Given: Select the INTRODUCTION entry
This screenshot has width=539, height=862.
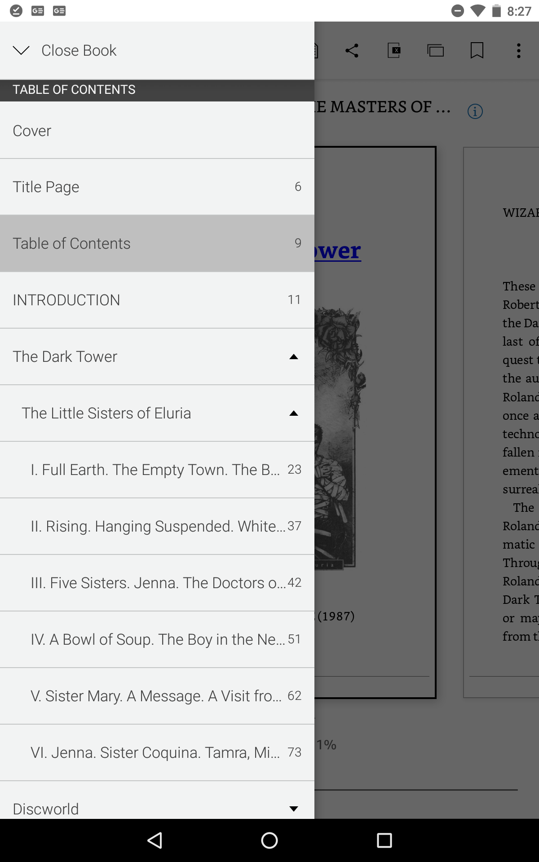Looking at the screenshot, I should 66,300.
